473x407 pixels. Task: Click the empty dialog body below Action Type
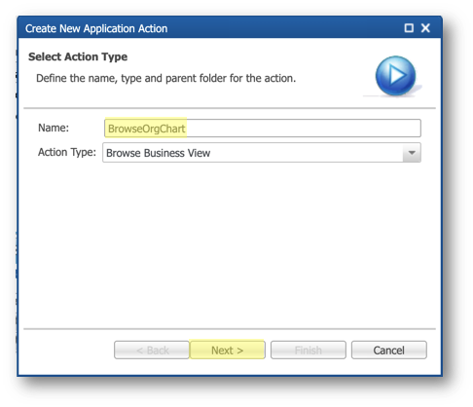[230, 243]
